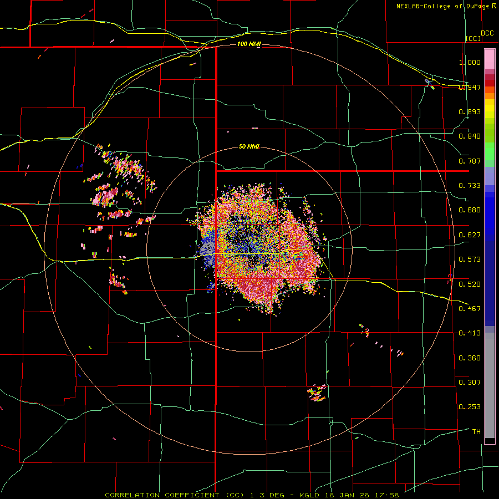Click the 100 NMI range ring label

click(248, 44)
